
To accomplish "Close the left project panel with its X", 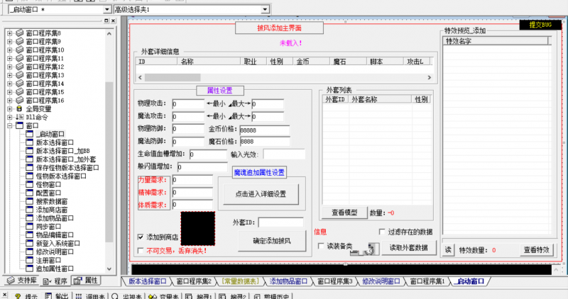I will click(x=113, y=21).
